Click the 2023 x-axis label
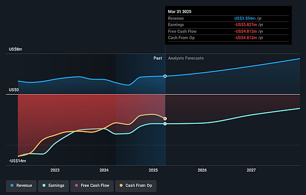306x195 pixels. (x=55, y=170)
